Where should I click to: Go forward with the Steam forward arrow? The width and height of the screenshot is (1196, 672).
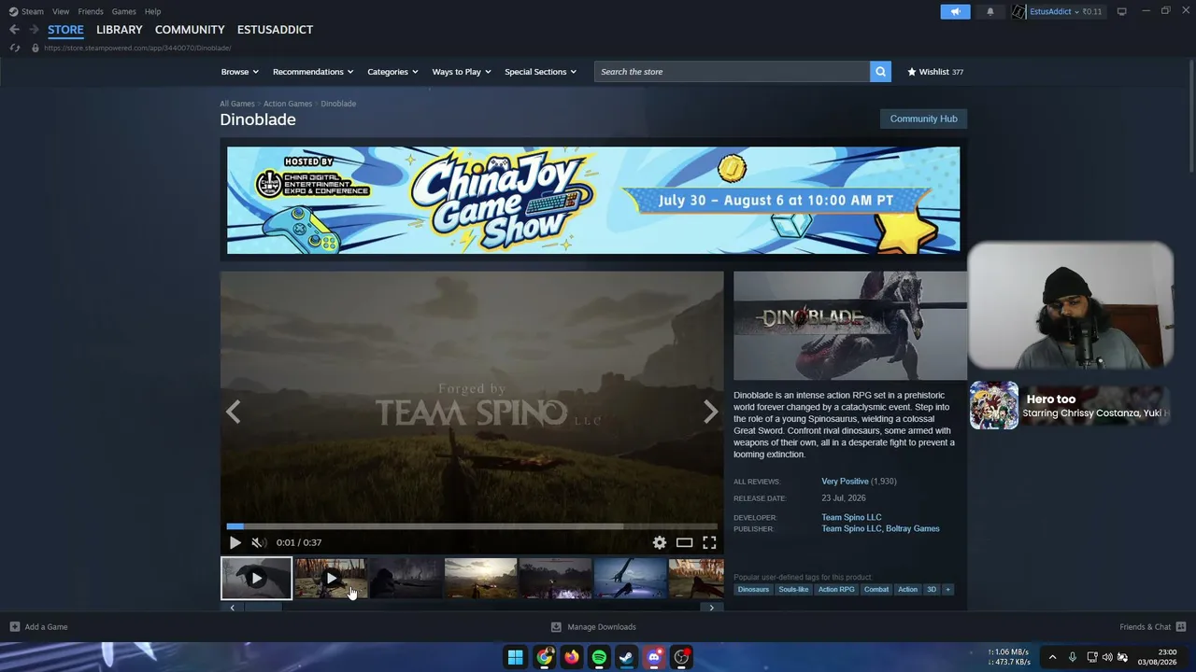pos(34,30)
